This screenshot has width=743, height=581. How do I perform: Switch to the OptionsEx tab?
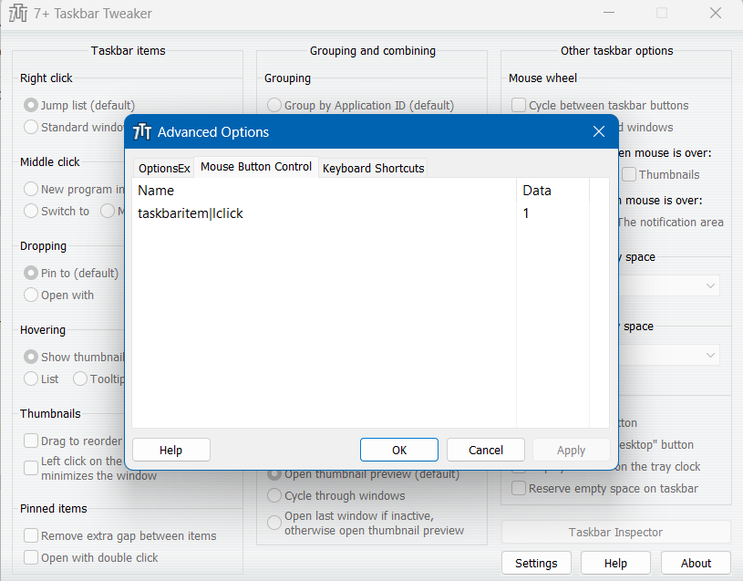coord(164,168)
